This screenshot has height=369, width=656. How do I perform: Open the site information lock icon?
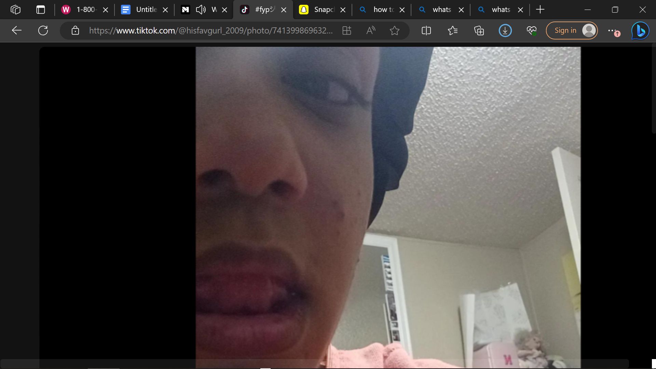75,30
